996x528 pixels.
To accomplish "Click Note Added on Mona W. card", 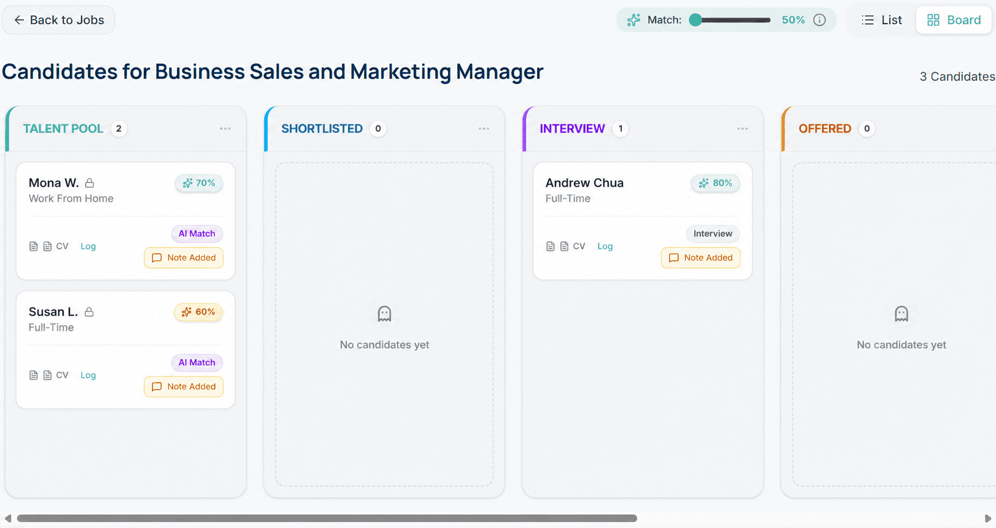I will point(184,258).
